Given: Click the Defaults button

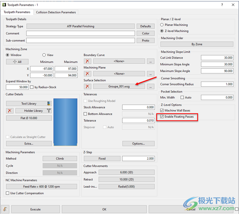Looking at the screenshot, I should coord(145,26).
